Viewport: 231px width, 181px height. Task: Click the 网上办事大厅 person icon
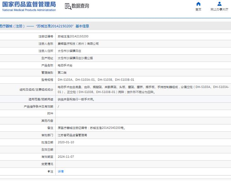219,4
